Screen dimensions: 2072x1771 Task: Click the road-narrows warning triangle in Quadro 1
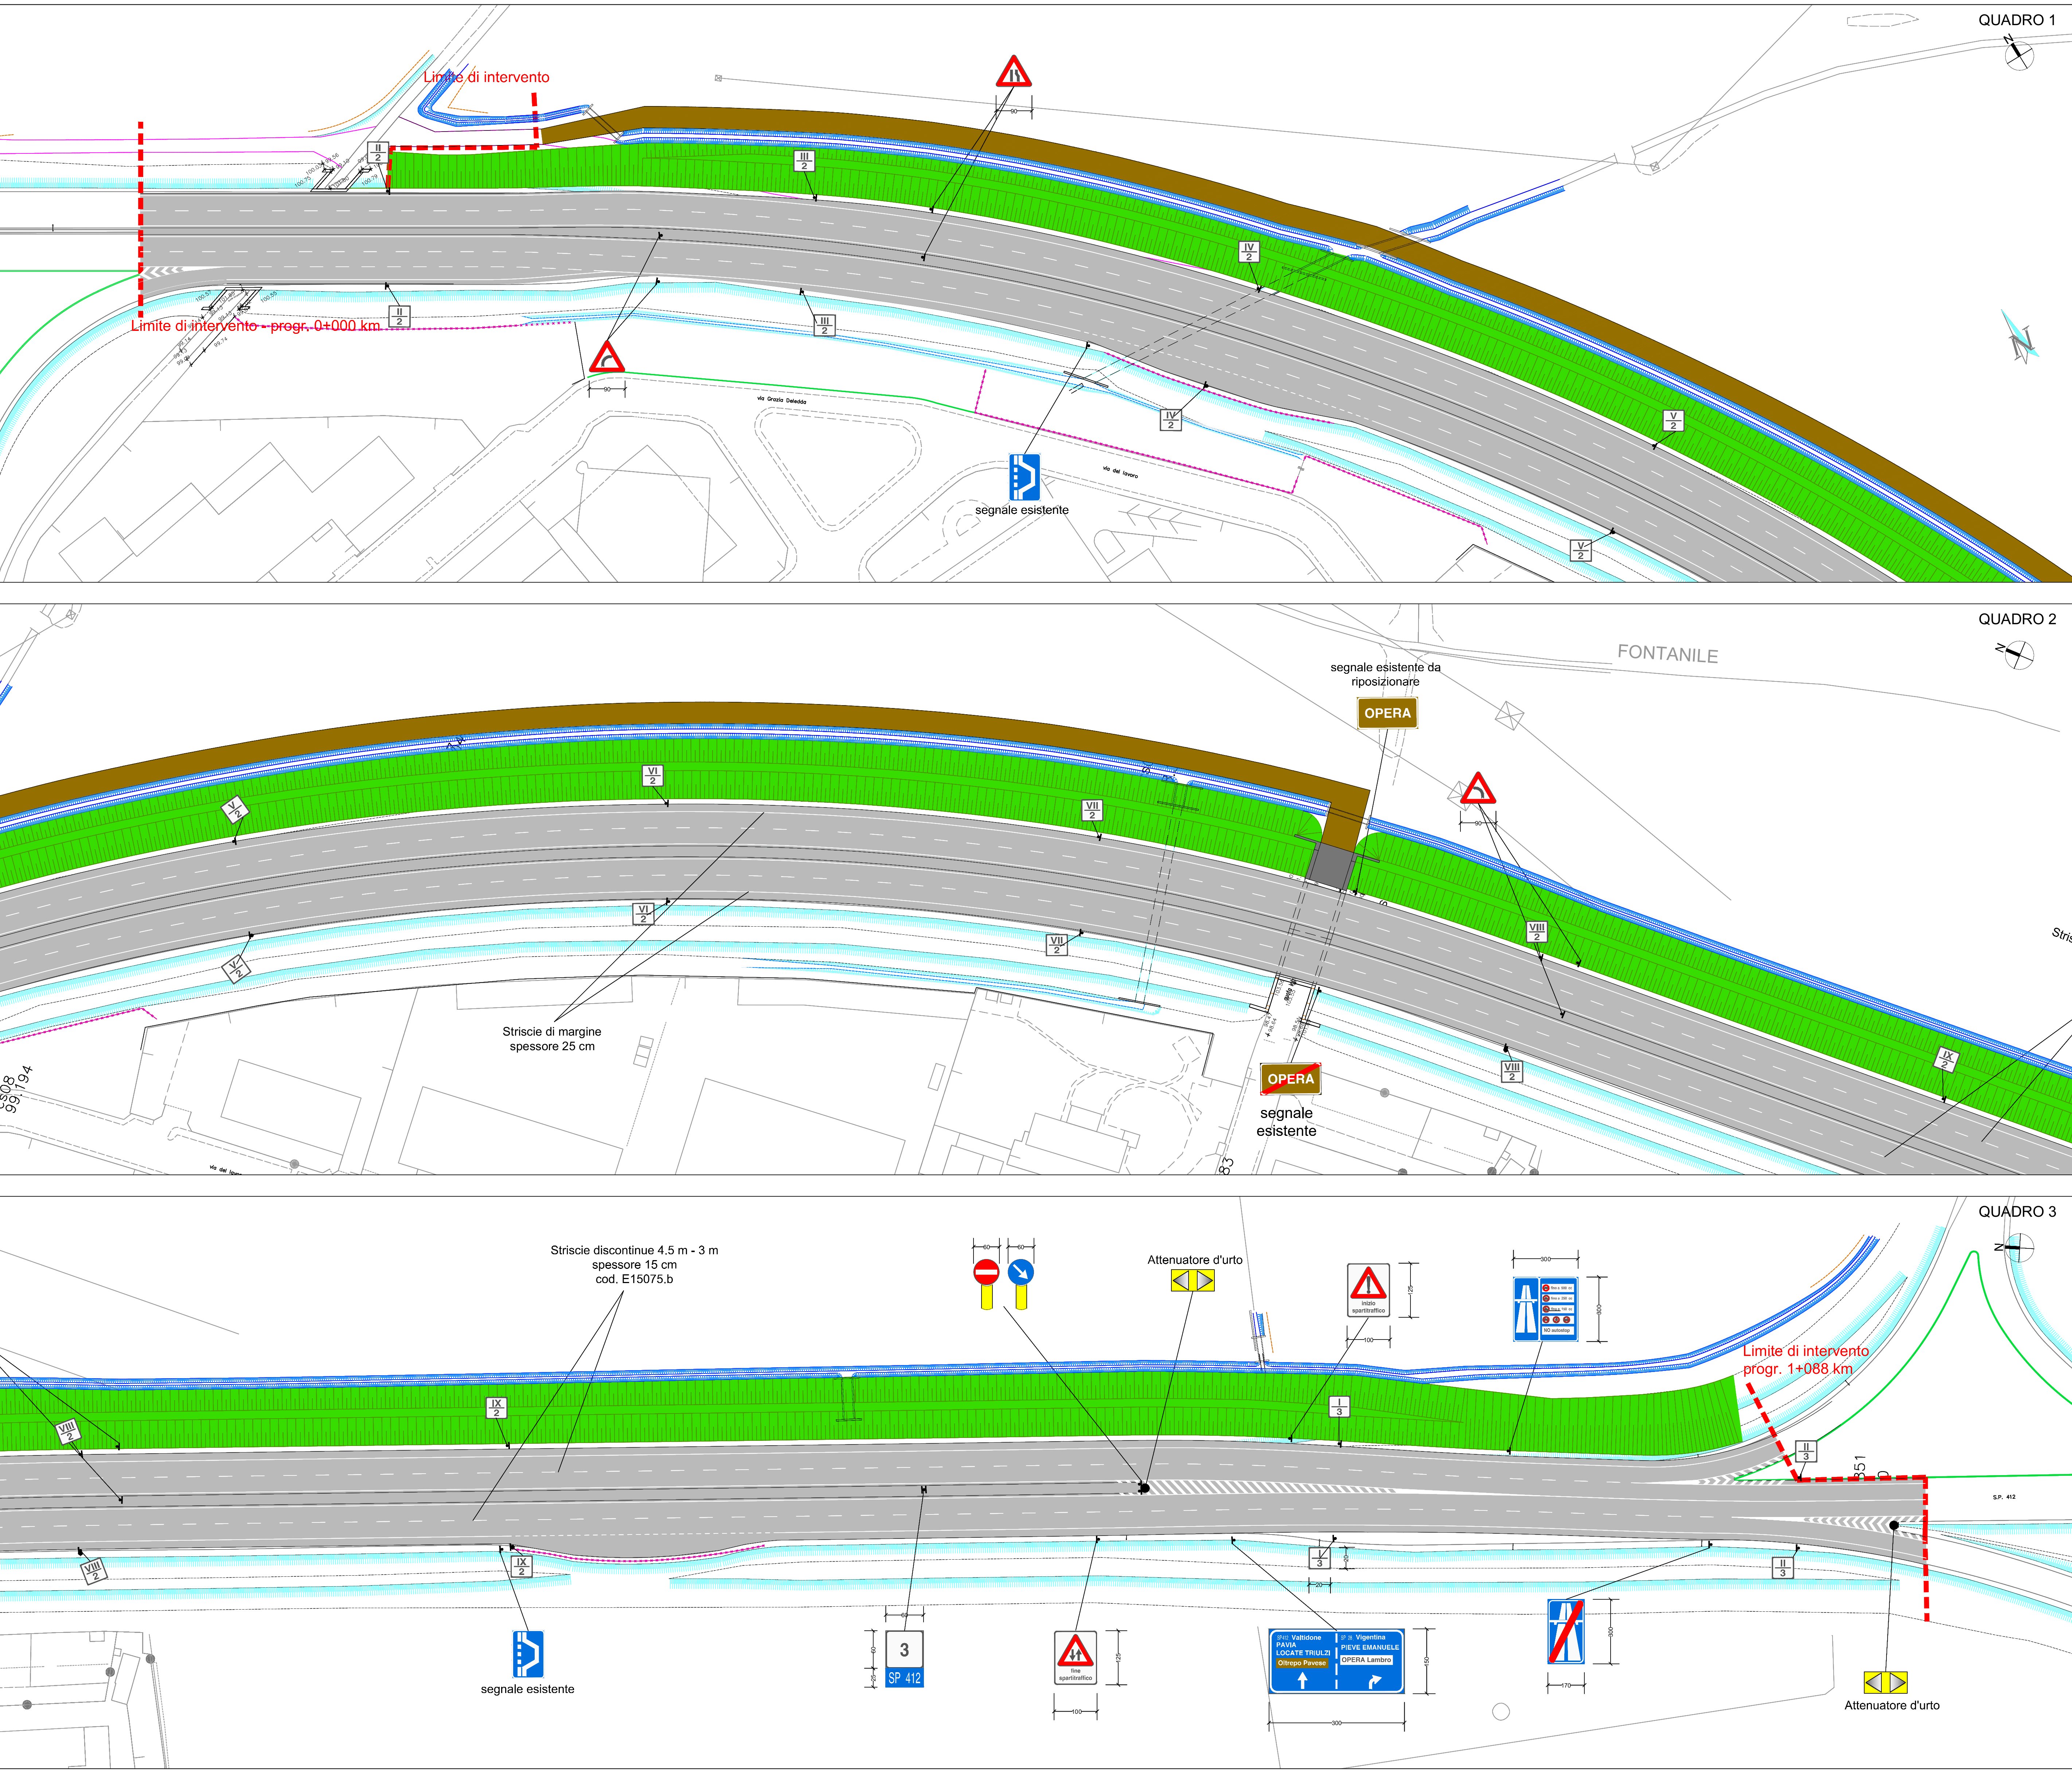point(1013,73)
